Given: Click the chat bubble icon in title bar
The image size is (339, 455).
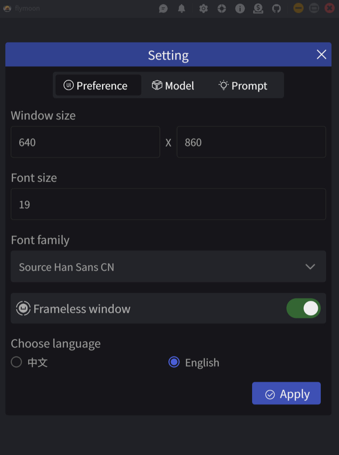Looking at the screenshot, I should (163, 8).
